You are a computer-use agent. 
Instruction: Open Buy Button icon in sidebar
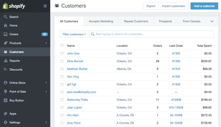tap(5, 100)
